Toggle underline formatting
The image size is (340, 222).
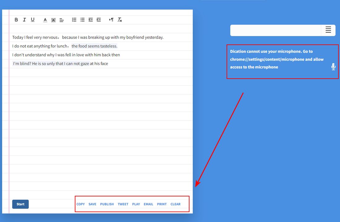(x=32, y=20)
